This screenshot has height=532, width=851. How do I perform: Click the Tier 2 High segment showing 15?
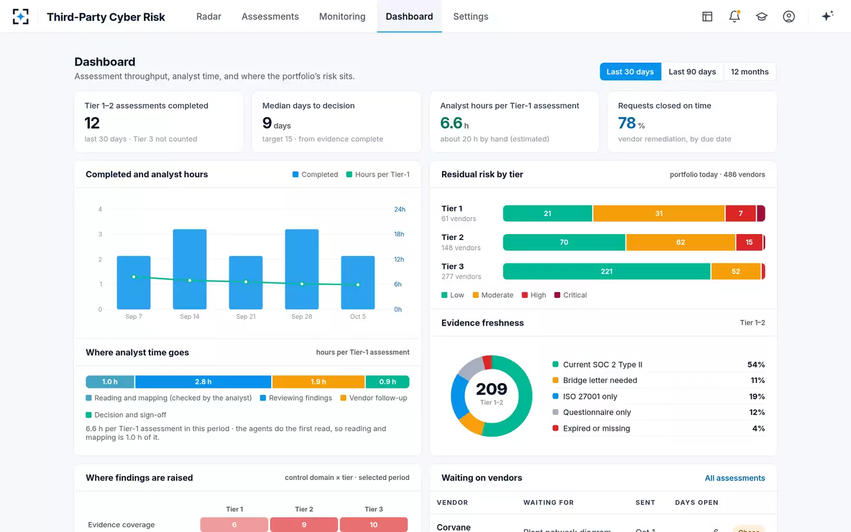tap(749, 242)
